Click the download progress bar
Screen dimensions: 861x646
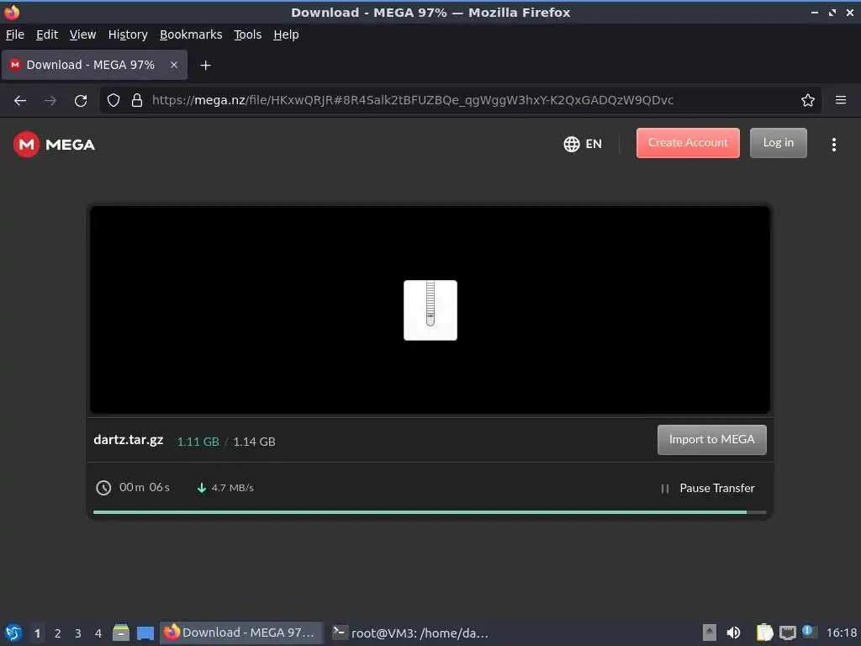430,512
